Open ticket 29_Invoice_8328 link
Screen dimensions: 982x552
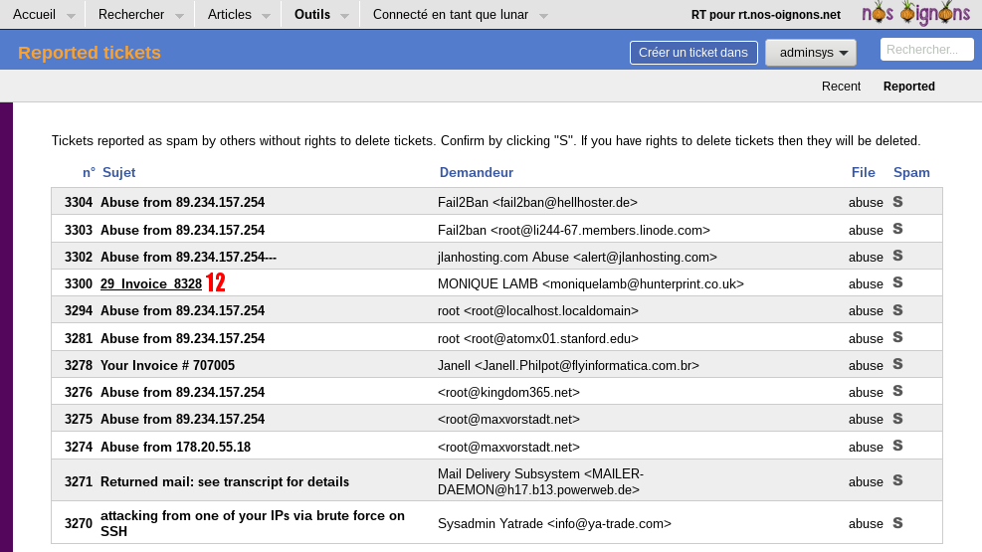point(151,283)
